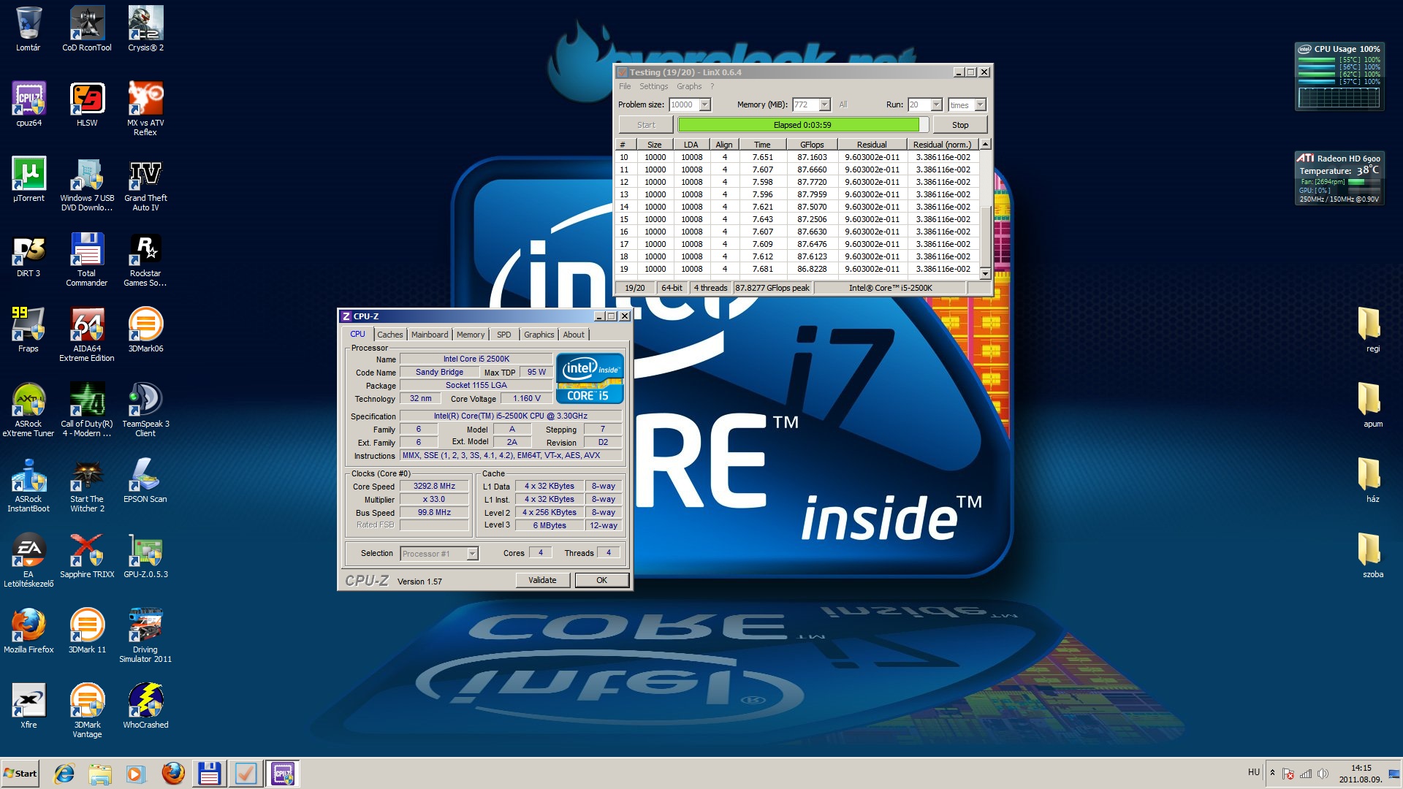Launch Grand Theft Auto IV shortcut
Screen dimensions: 1403x789
click(145, 184)
